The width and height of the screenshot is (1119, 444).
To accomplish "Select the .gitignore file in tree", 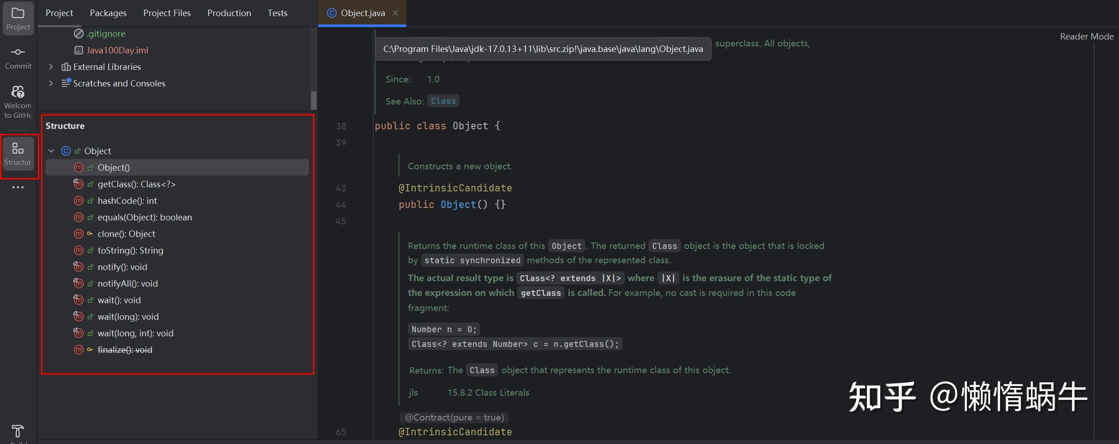I will [106, 34].
